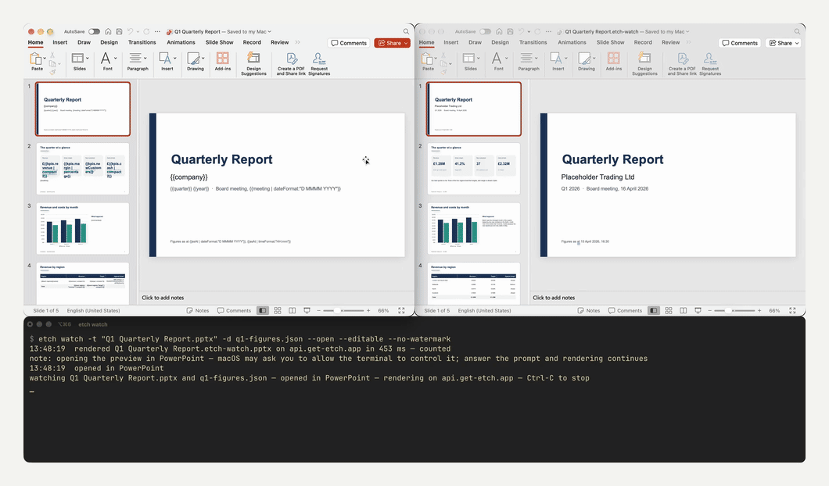Fit slide to window in etch-watch window
Viewport: 829px width, 486px height.
792,311
